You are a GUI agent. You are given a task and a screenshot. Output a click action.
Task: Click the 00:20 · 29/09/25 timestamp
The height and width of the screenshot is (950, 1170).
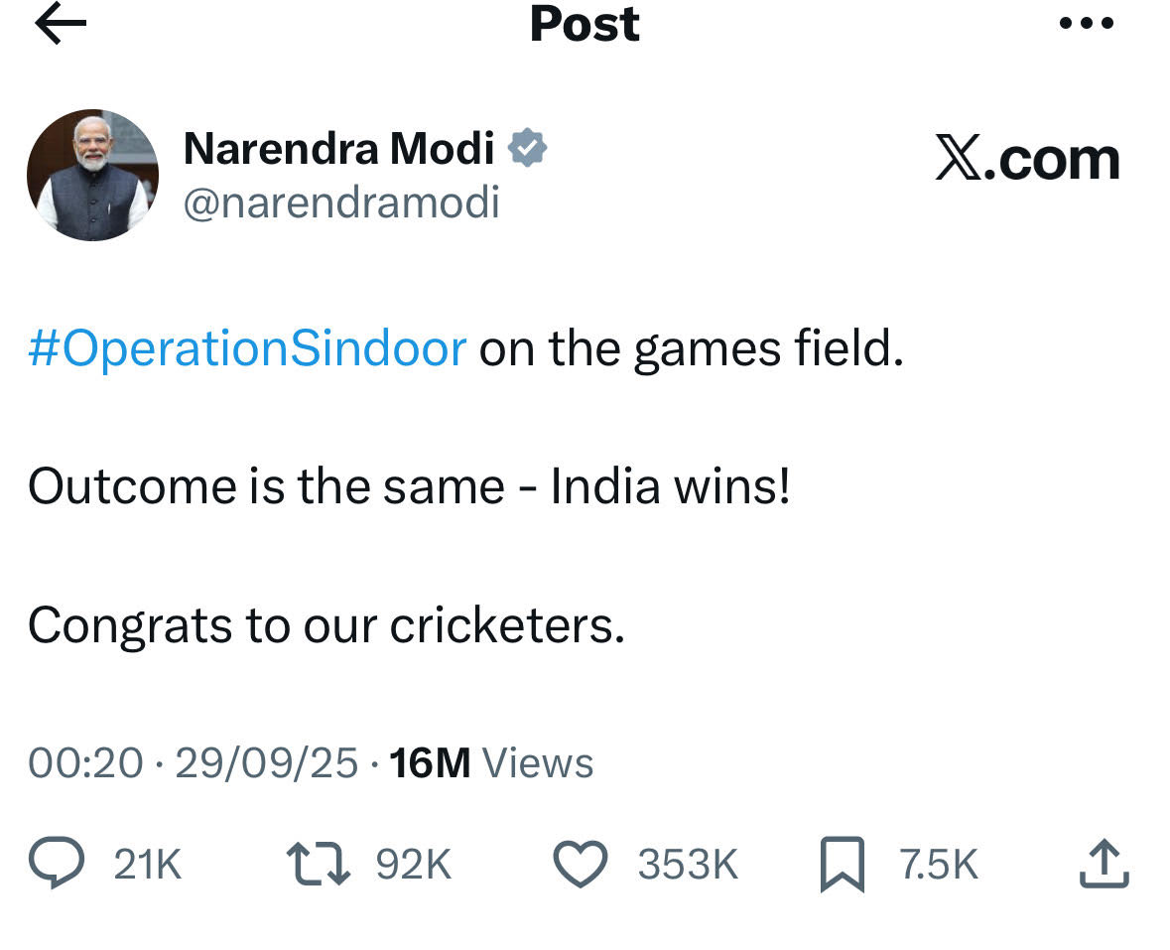click(x=193, y=762)
